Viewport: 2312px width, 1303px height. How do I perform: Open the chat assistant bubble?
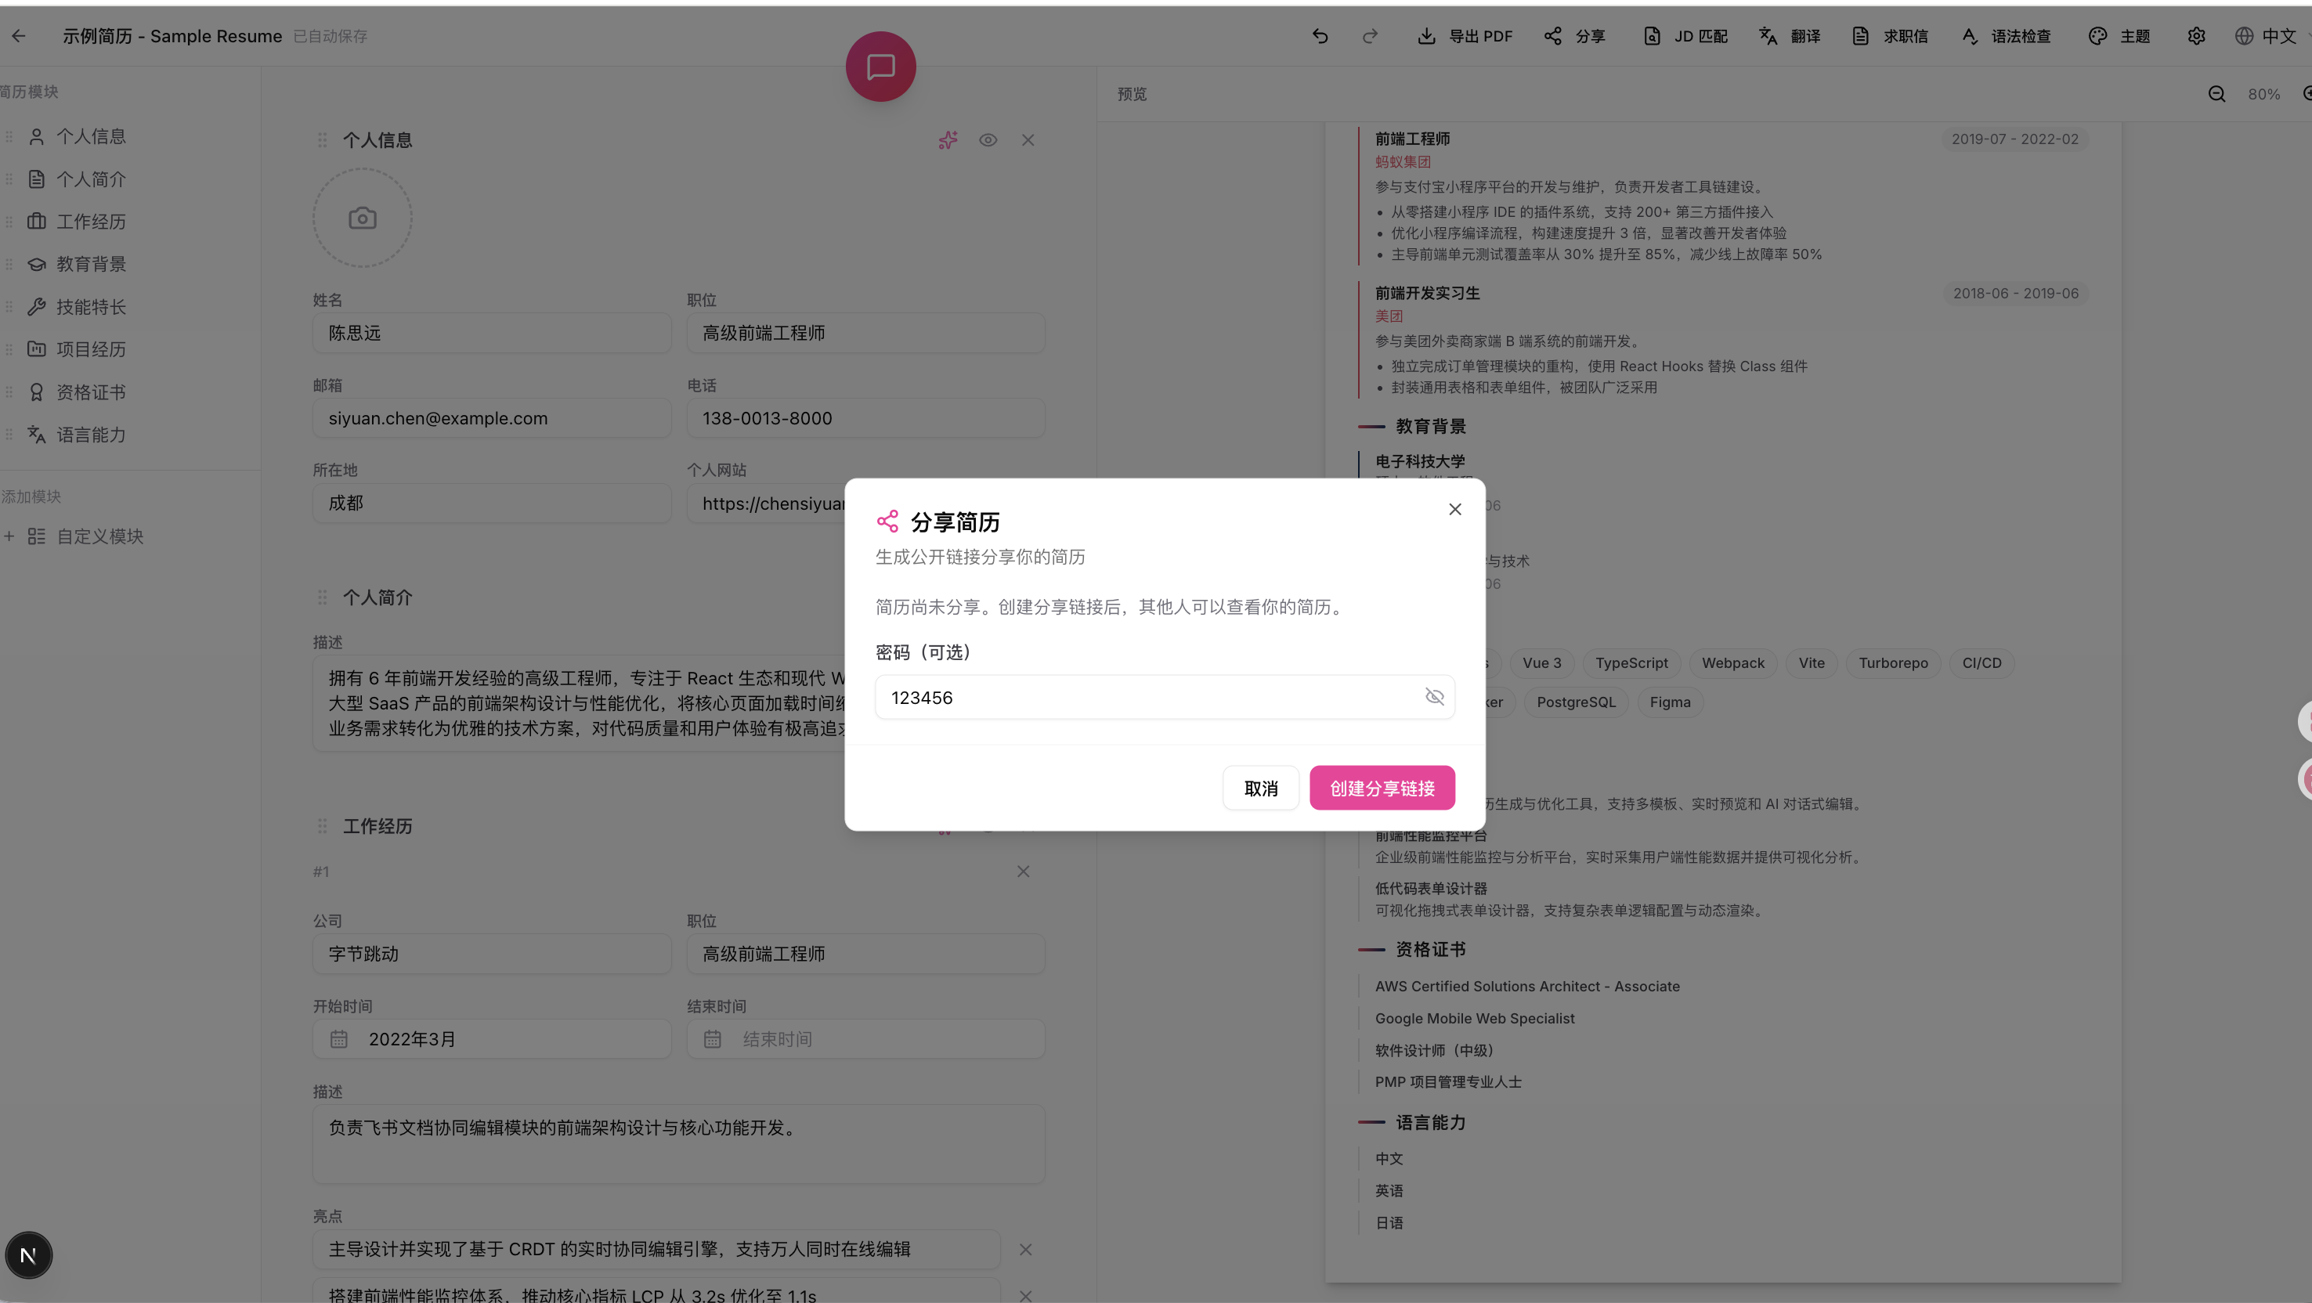(880, 66)
